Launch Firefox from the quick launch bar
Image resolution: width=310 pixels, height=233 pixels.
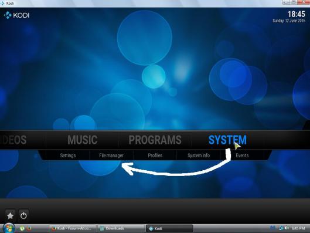pyautogui.click(x=29, y=228)
